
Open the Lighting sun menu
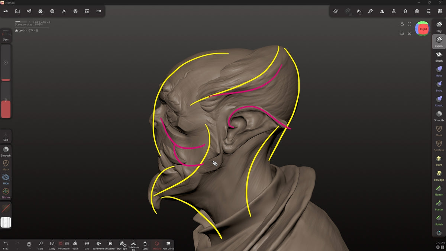tap(64, 11)
